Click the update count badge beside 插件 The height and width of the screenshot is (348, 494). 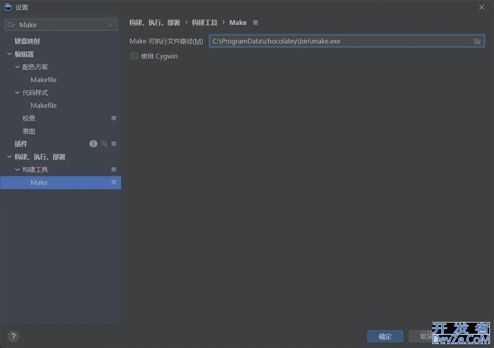(93, 144)
